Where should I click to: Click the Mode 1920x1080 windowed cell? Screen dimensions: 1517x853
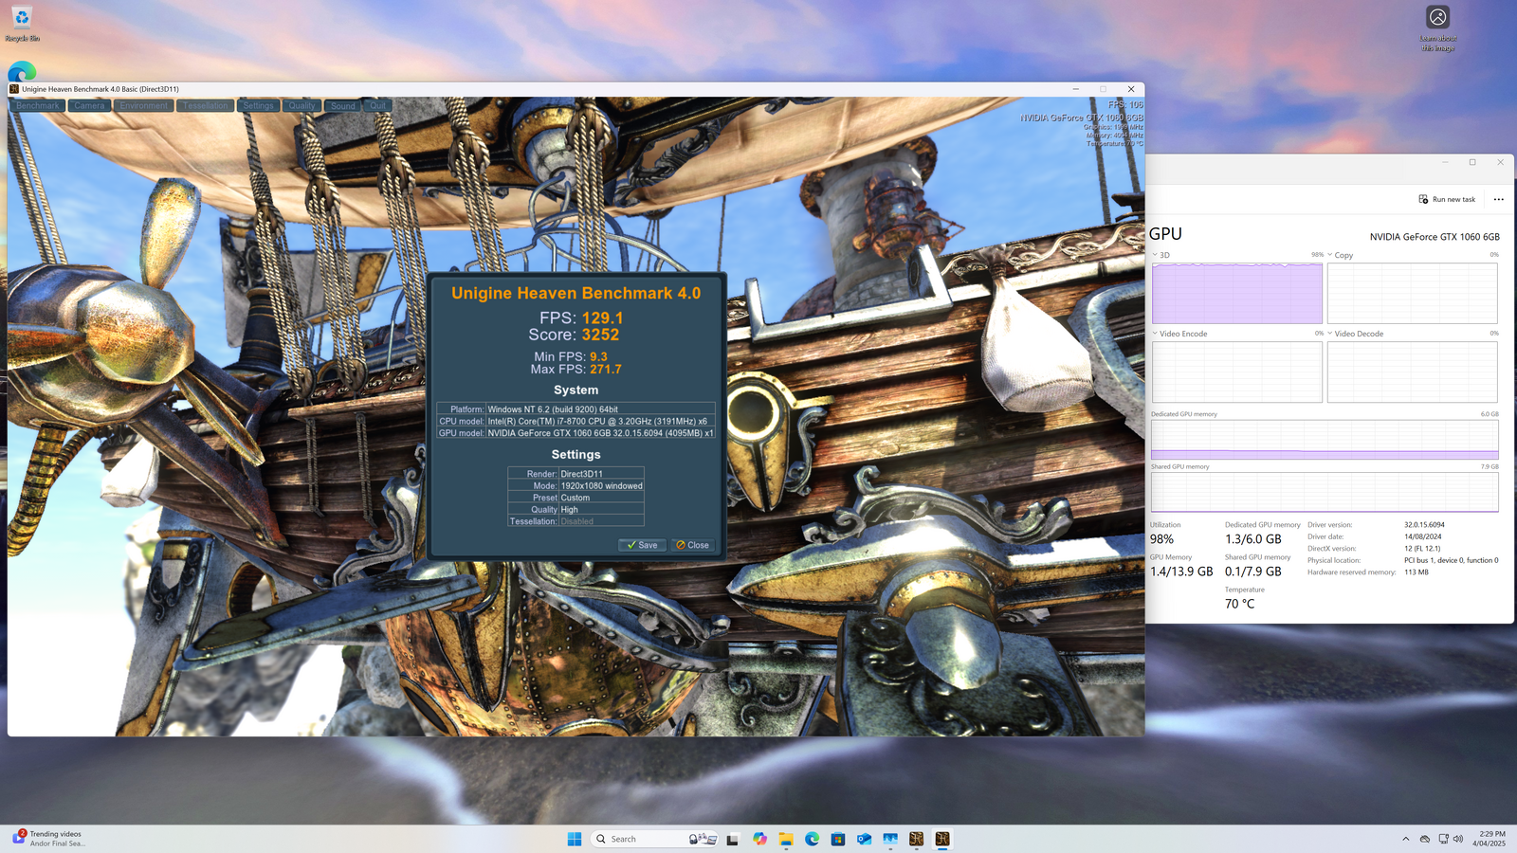pyautogui.click(x=601, y=485)
